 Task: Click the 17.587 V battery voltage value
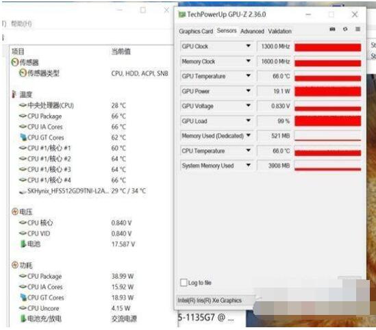(123, 244)
